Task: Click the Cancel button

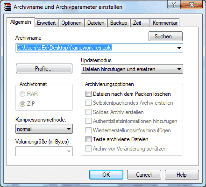Action: [x=144, y=175]
